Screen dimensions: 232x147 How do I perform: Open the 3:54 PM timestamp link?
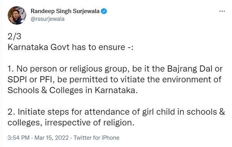pos(18,138)
